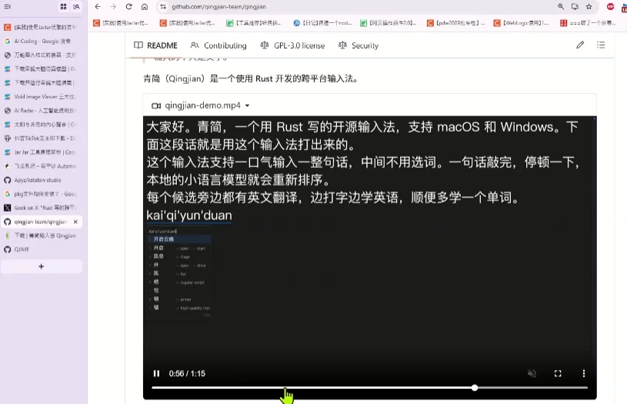Open the WebLogic使用 bookmark
Viewport: 627px width, 404px height.
522,23
